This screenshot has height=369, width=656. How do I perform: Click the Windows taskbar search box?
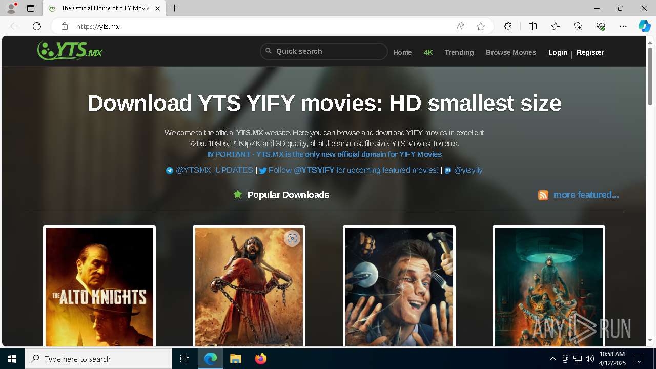point(98,359)
